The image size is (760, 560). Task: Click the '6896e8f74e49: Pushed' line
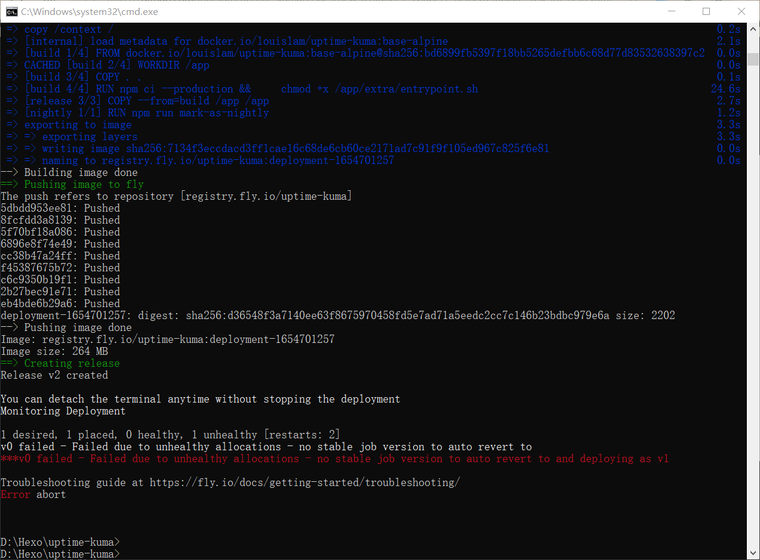point(60,244)
